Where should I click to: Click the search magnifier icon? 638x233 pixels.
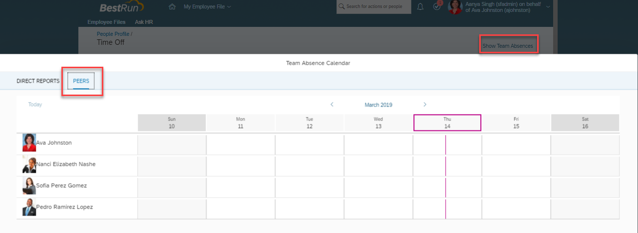pyautogui.click(x=341, y=6)
